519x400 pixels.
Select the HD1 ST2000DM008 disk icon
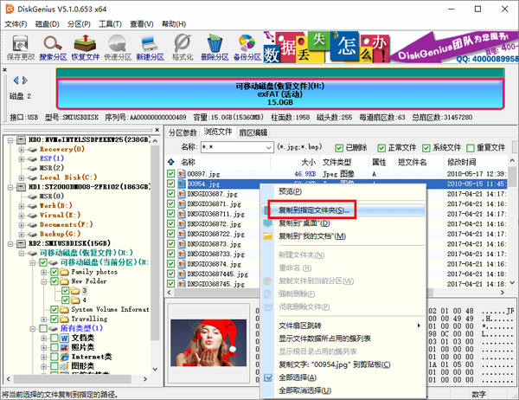21,187
